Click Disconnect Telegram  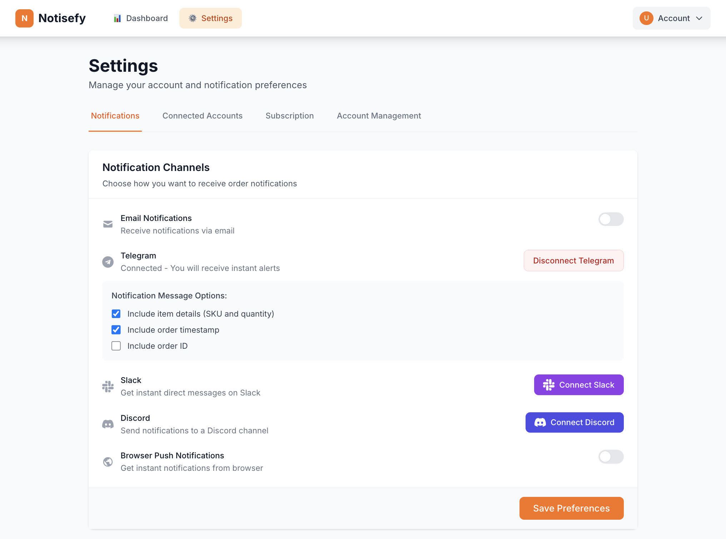573,260
